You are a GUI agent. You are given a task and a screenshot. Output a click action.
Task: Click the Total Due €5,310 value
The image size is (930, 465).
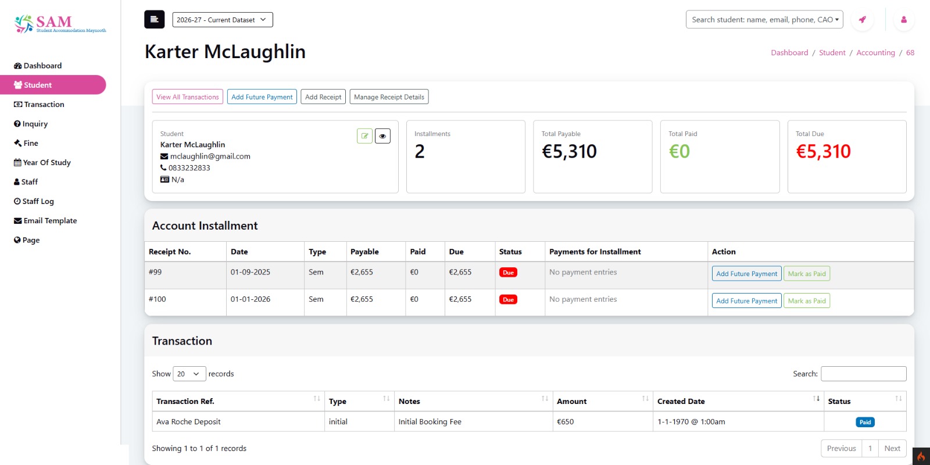point(823,152)
